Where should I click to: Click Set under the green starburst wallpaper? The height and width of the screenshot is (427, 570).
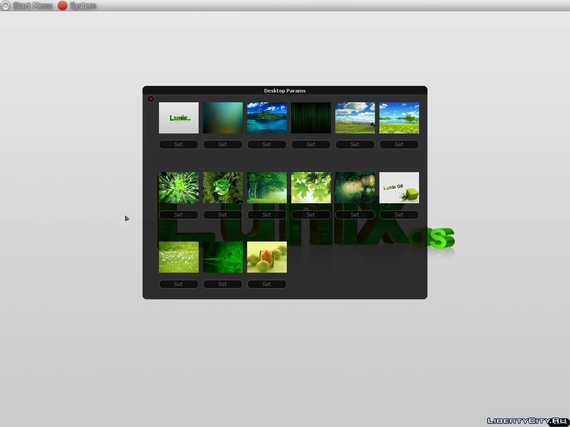coord(179,215)
